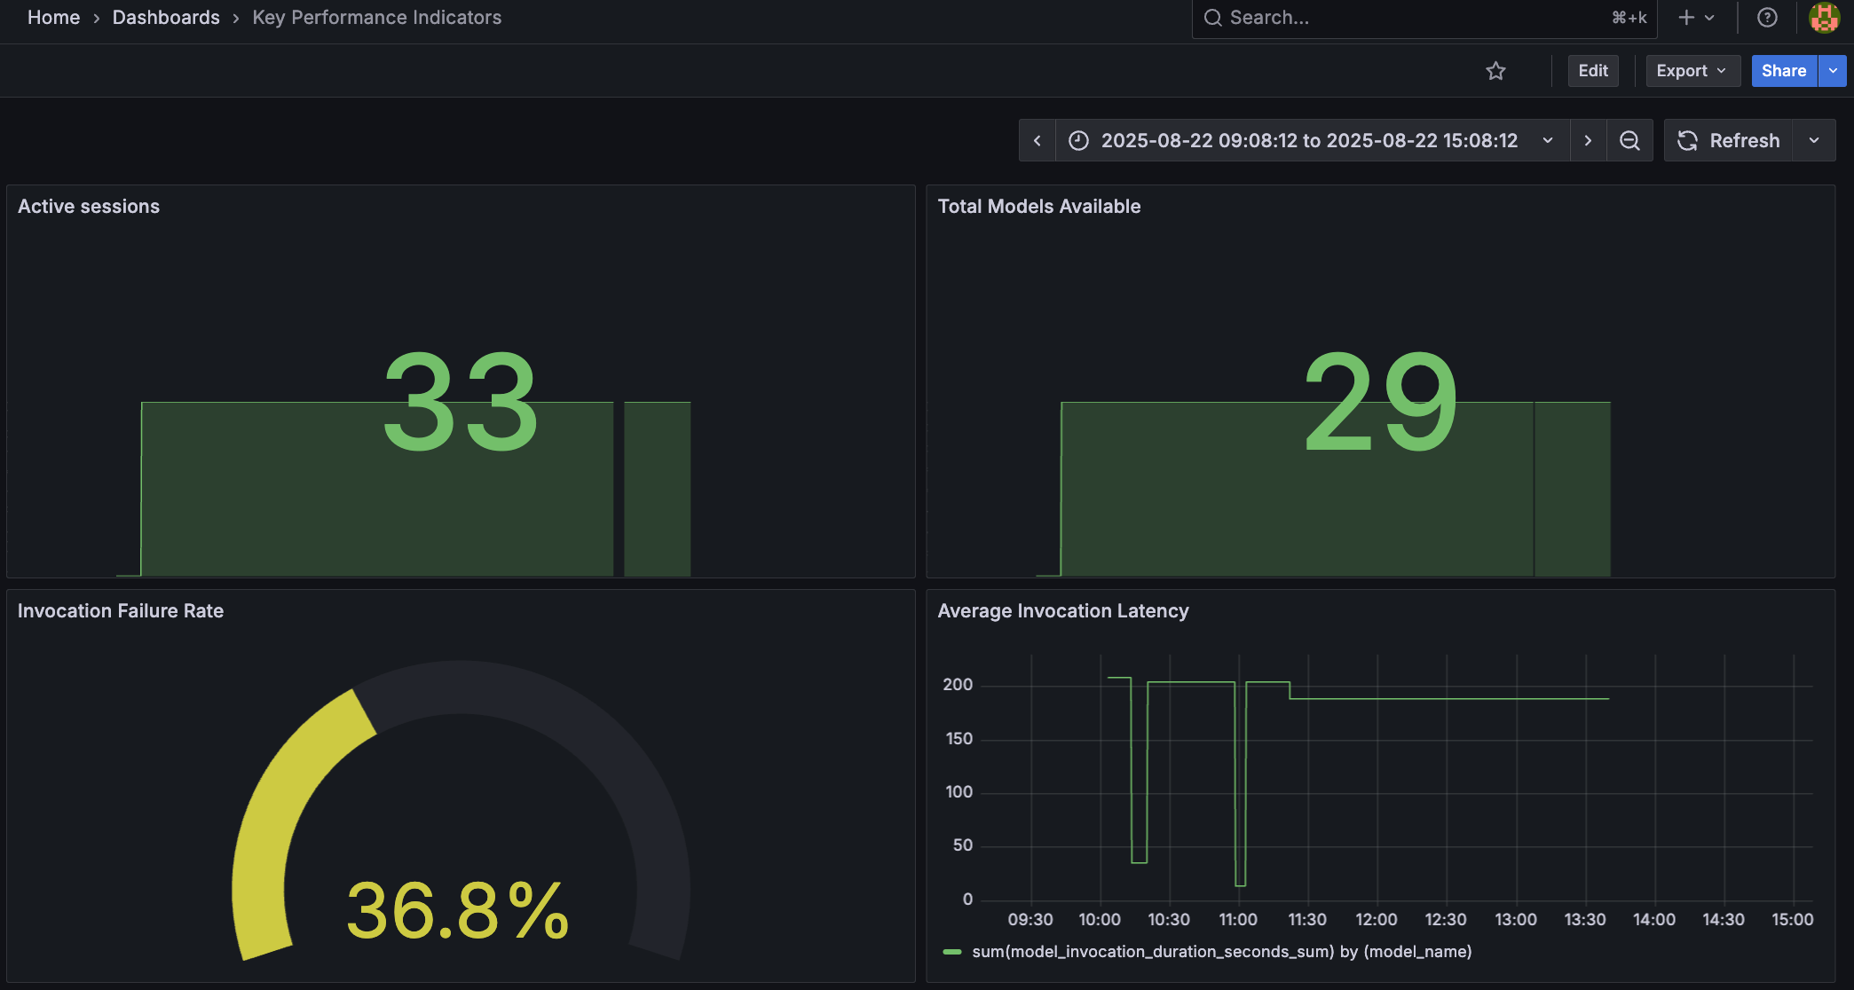
Task: Open the help question mark icon
Action: click(1767, 18)
